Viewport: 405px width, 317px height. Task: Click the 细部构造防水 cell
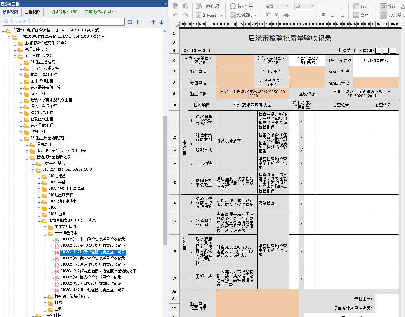tap(376, 60)
